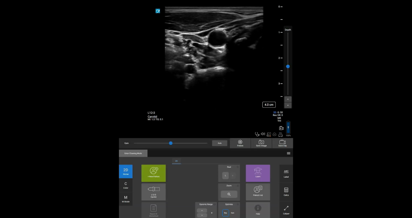This screenshot has width=412, height=218.
Task: Increase Dynamic Range with up arrow
Action: click(202, 210)
